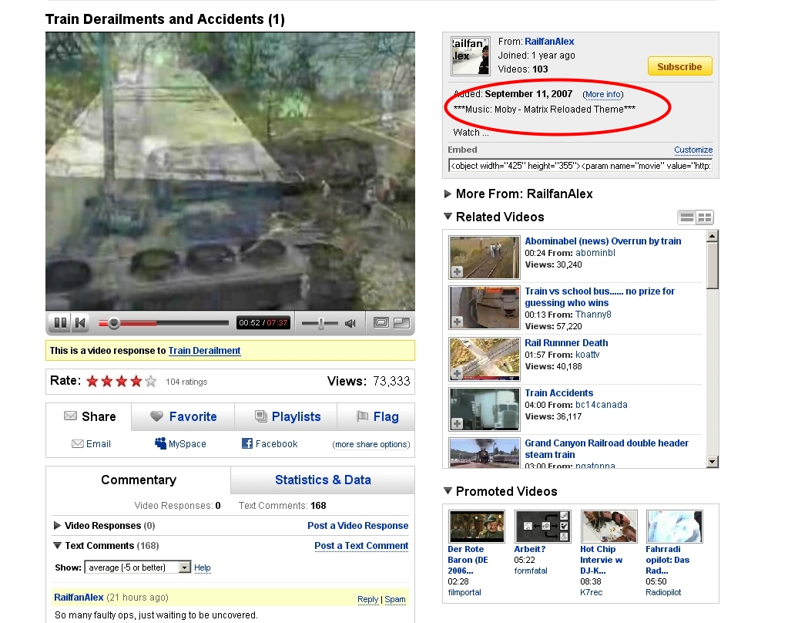
Task: Click the embed code text field
Action: [581, 165]
